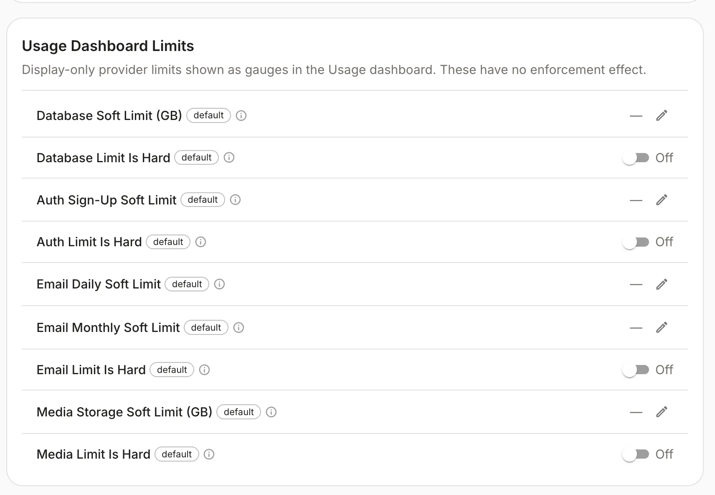Image resolution: width=715 pixels, height=495 pixels.
Task: Show info for Media Limit Is Hard
Action: click(x=209, y=454)
